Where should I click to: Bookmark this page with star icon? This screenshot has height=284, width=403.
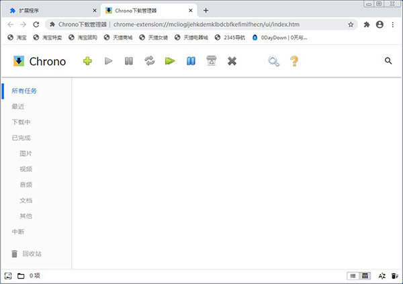(351, 24)
